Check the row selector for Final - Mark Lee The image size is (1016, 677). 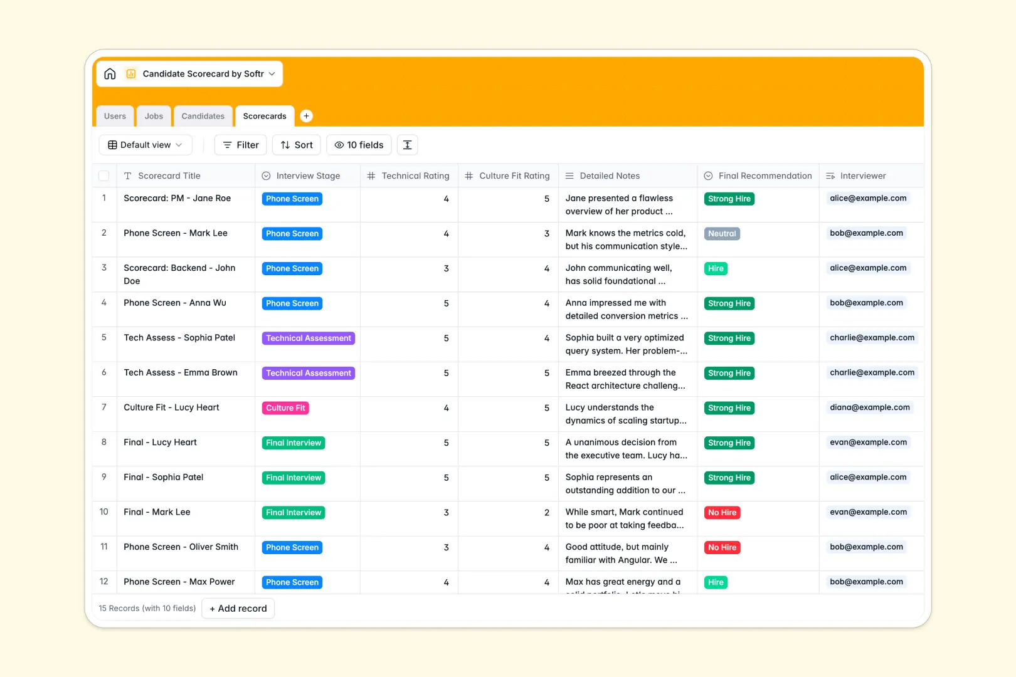point(104,512)
